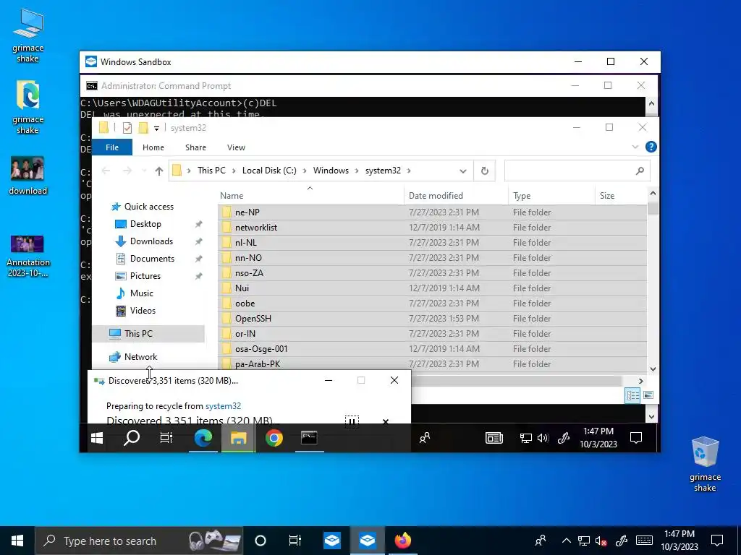Cancel the recycle operation
Viewport: 741px width, 555px height.
coord(385,421)
